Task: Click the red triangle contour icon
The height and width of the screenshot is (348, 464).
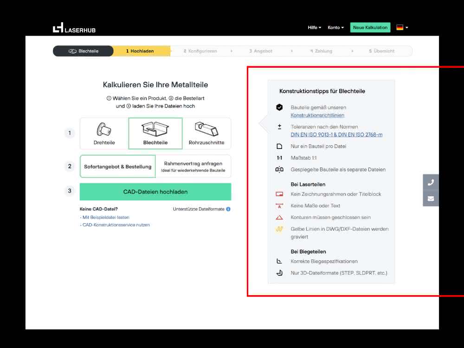Action: click(x=279, y=218)
